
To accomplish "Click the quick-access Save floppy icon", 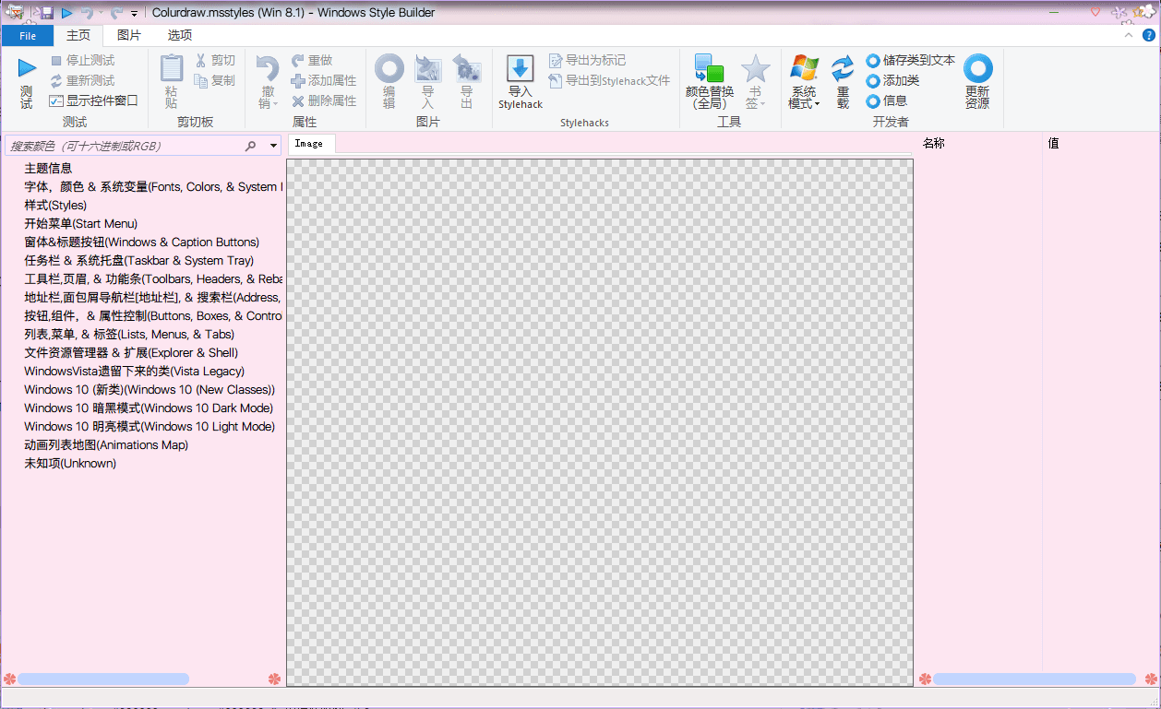I will 46,13.
